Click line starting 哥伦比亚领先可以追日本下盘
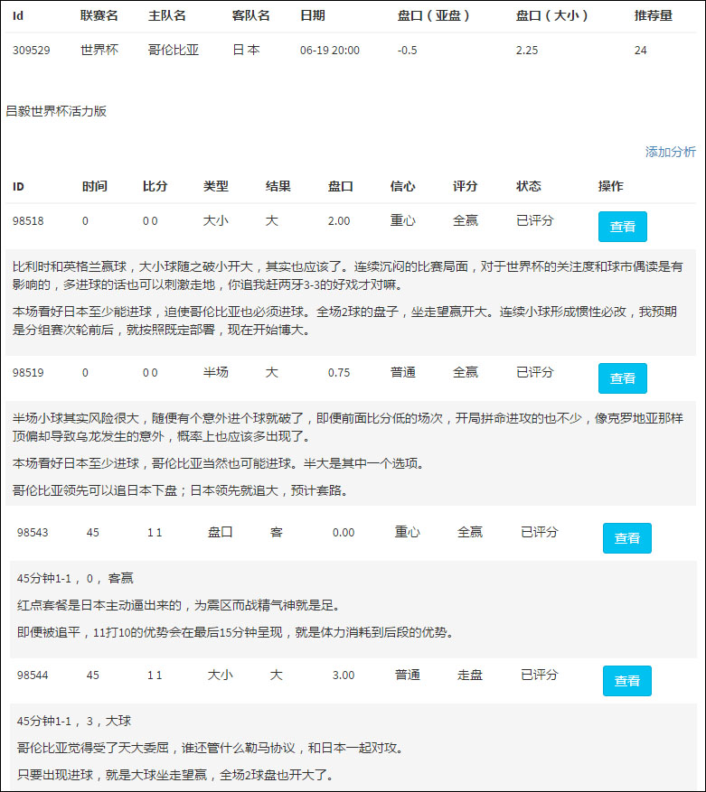706x792 pixels. (x=181, y=490)
